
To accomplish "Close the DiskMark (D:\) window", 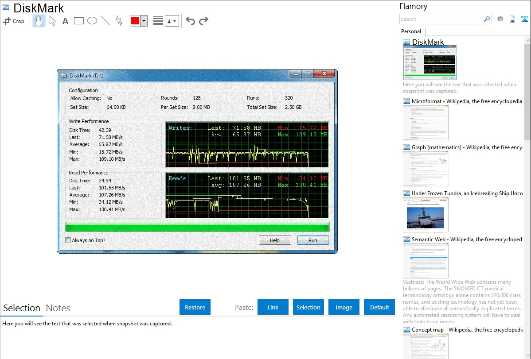I will point(324,73).
